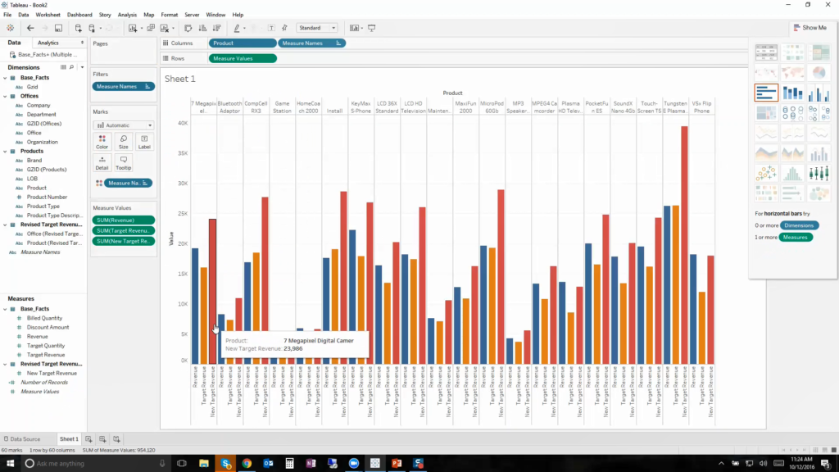839x472 pixels.
Task: Click the Measure Values pill on Rows
Action: pos(243,58)
